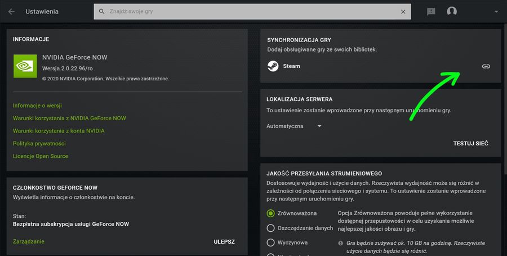This screenshot has width=507, height=256.
Task: Open 'Polityka prywatności' link
Action: tap(39, 144)
